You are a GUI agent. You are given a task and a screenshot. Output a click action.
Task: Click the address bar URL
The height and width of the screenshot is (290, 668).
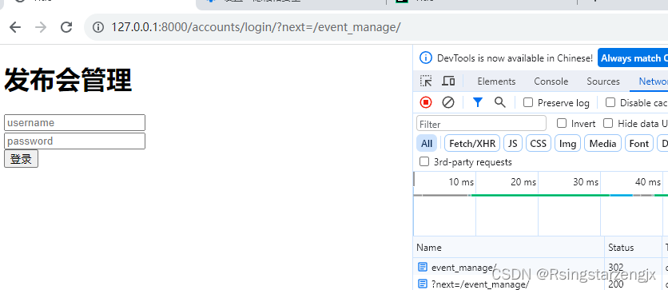click(x=256, y=28)
